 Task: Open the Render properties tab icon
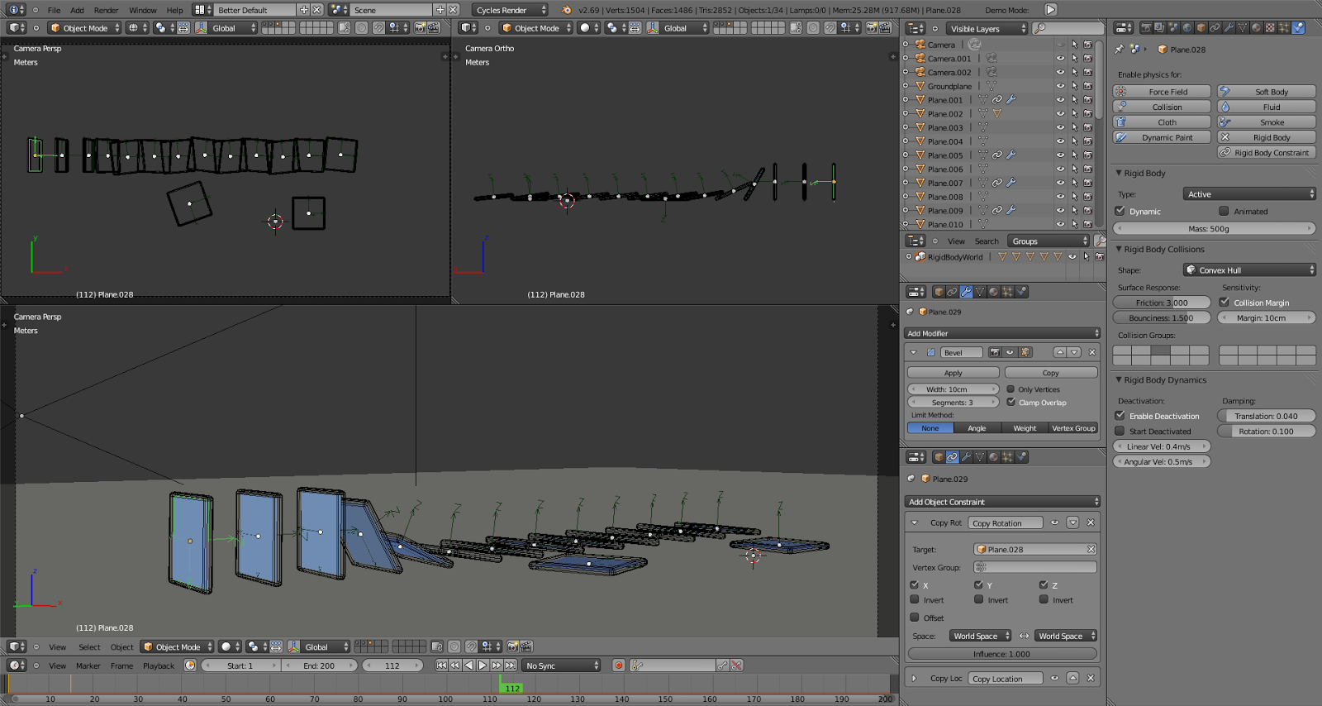pos(1146,27)
